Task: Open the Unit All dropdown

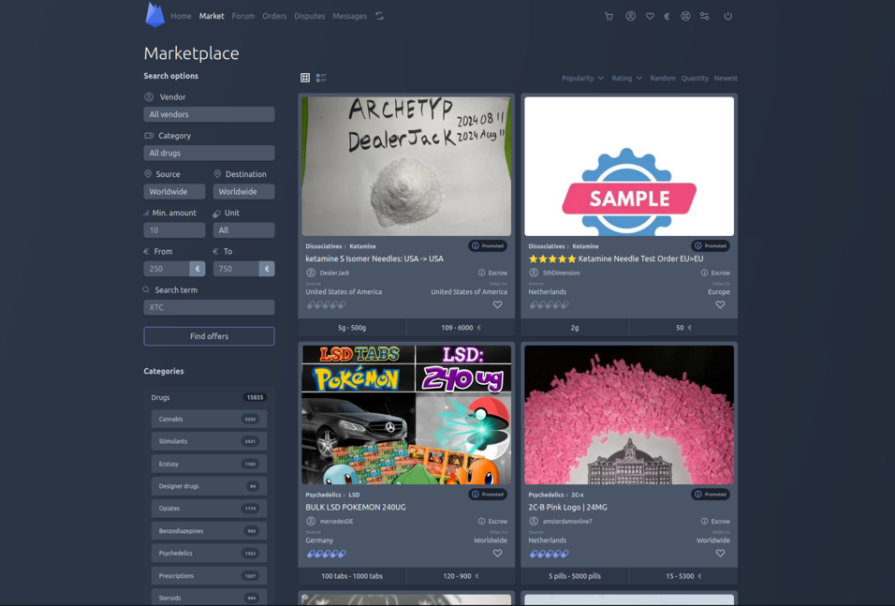Action: (x=243, y=230)
